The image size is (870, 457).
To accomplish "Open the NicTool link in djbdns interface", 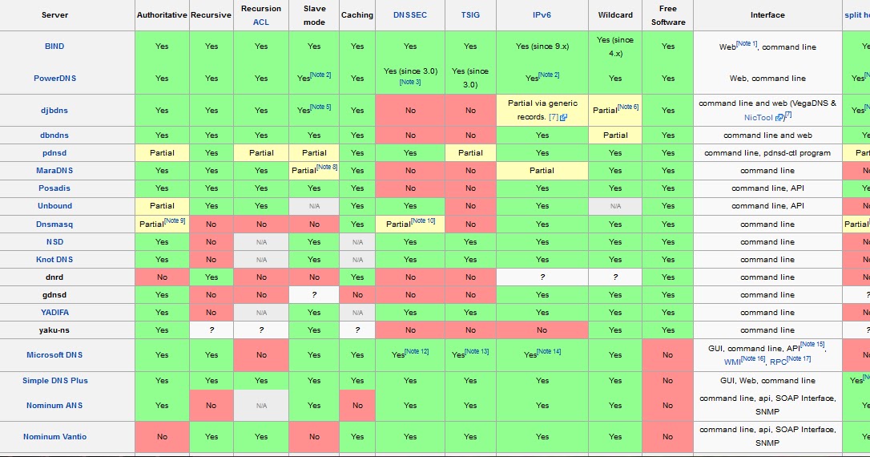I will click(x=758, y=118).
